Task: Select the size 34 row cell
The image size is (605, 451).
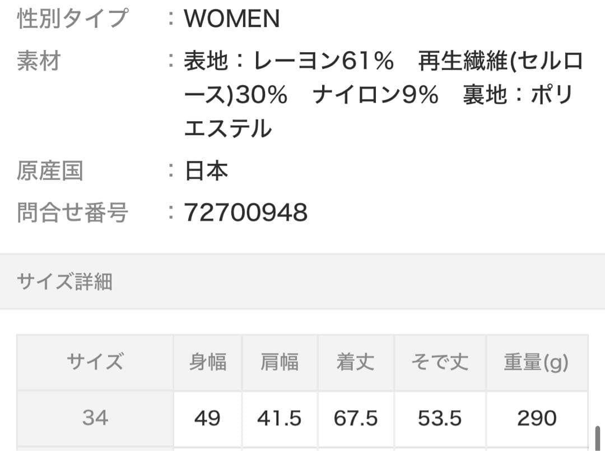Action: pos(95,418)
